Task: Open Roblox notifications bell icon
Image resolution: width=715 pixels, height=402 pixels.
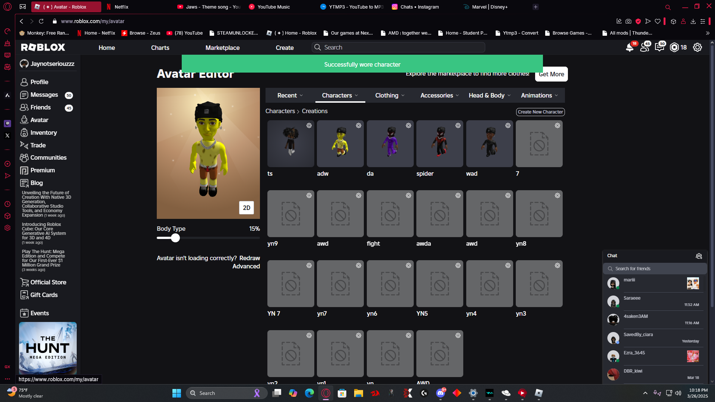Action: [x=629, y=48]
